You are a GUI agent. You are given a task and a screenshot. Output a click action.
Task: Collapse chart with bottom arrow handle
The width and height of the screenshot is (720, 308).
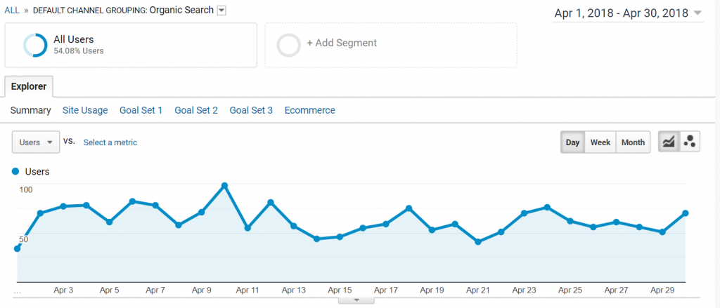click(x=356, y=301)
